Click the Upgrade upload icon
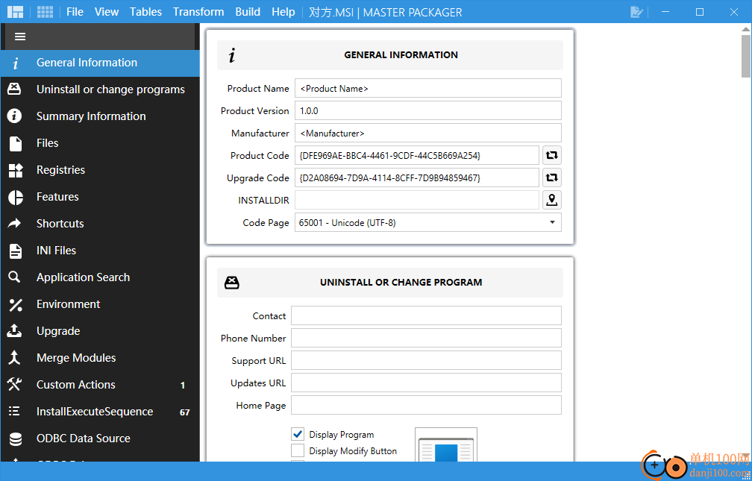This screenshot has height=481, width=752. tap(14, 331)
